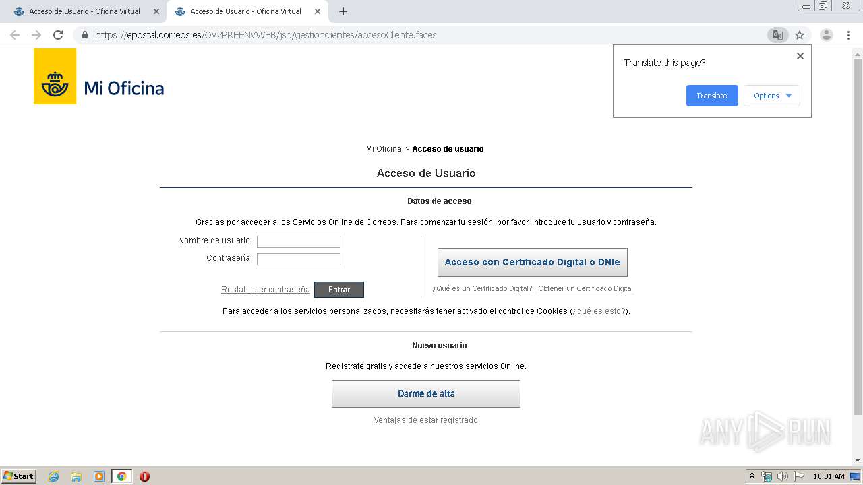Viewport: 863px width, 485px height.
Task: Bookmark this page with the star icon
Action: point(800,35)
